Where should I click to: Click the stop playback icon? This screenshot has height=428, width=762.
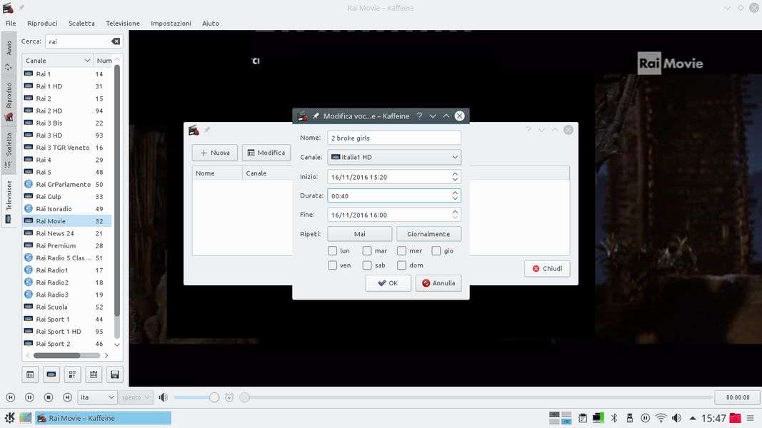click(49, 397)
